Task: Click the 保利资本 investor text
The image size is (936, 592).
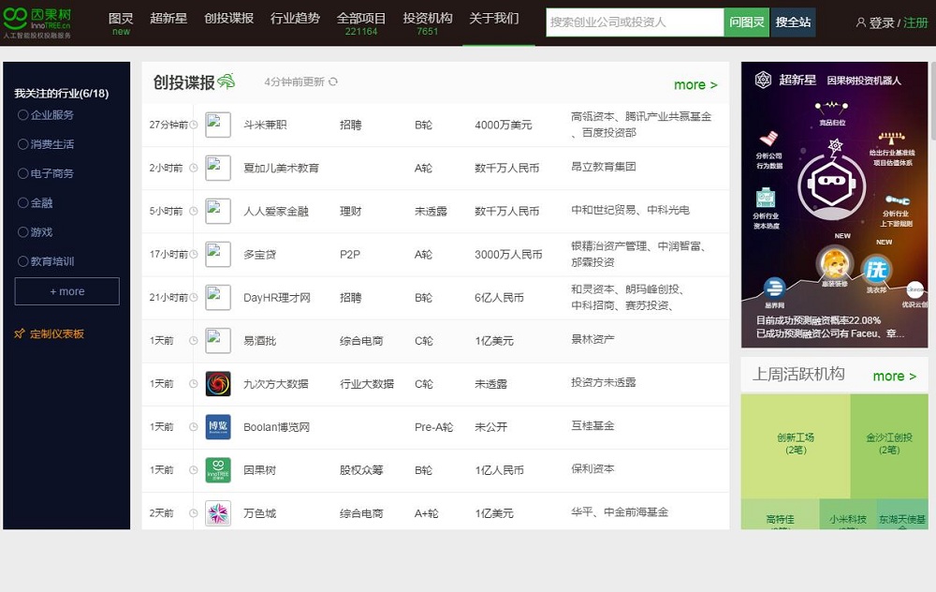Action: click(x=592, y=468)
